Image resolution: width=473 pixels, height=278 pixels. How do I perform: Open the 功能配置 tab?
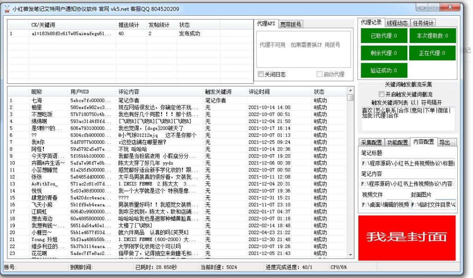[397, 142]
